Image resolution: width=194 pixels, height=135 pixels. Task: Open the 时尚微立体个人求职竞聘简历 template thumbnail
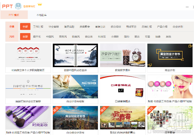coord(28,55)
